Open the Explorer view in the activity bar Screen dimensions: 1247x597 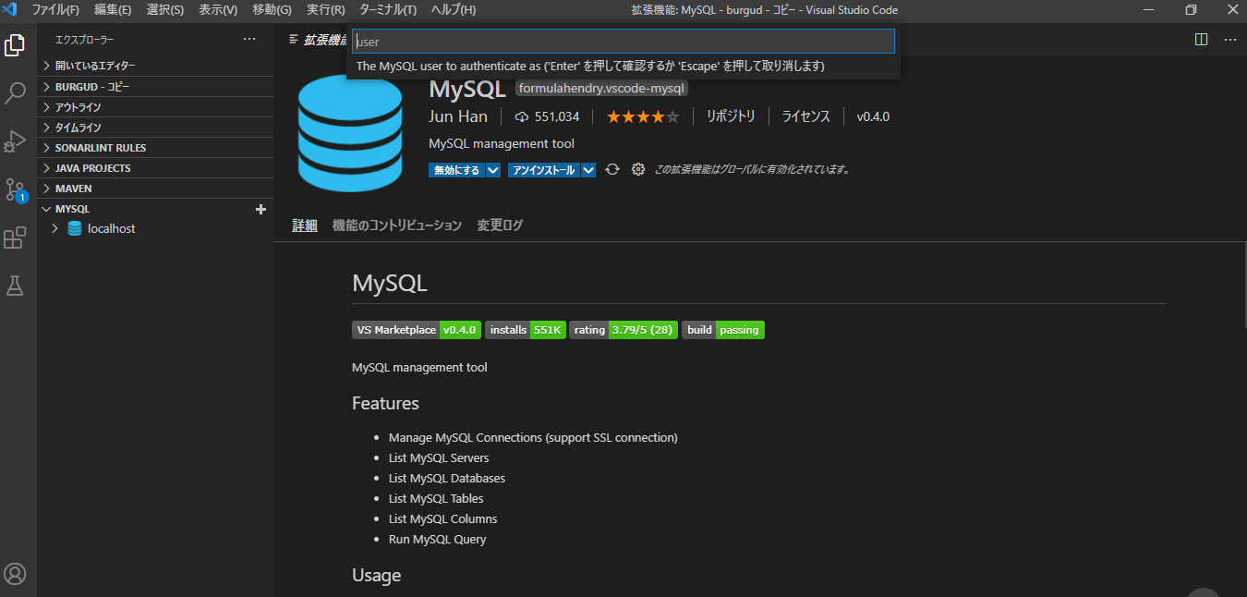pyautogui.click(x=14, y=43)
